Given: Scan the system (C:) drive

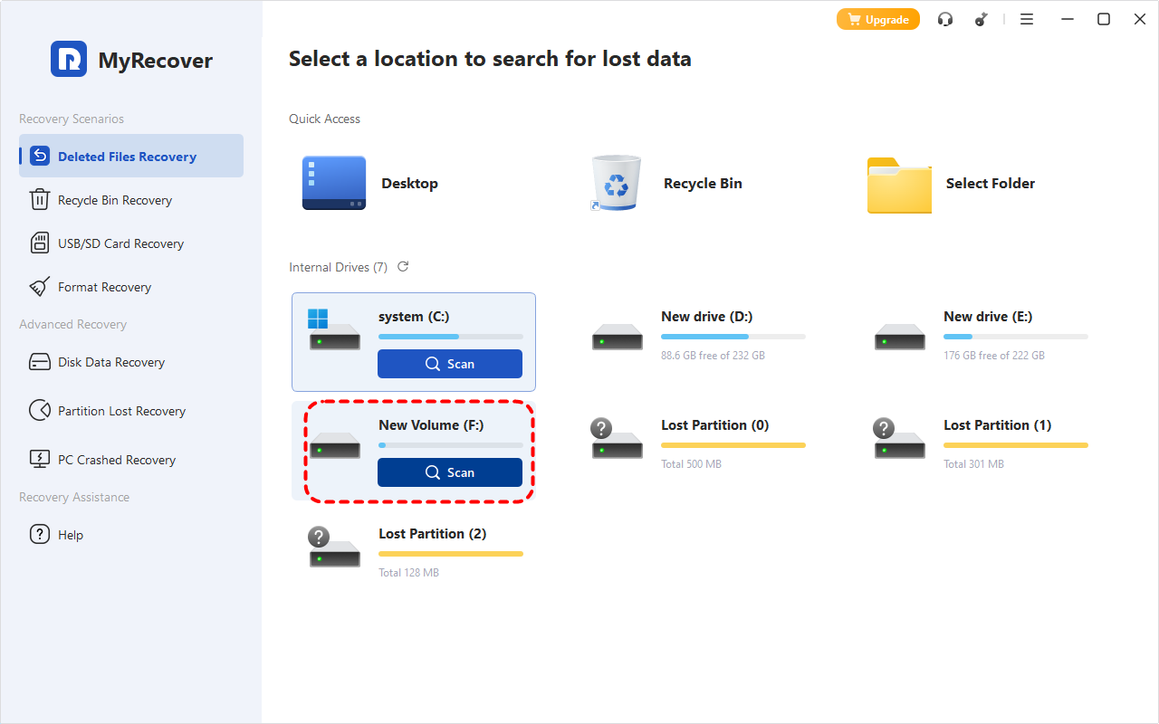Looking at the screenshot, I should click(450, 364).
